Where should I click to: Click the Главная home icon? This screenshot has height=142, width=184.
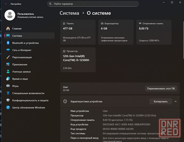[8, 28]
